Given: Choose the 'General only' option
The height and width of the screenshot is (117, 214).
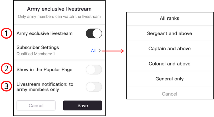Looking at the screenshot, I should pyautogui.click(x=169, y=79).
